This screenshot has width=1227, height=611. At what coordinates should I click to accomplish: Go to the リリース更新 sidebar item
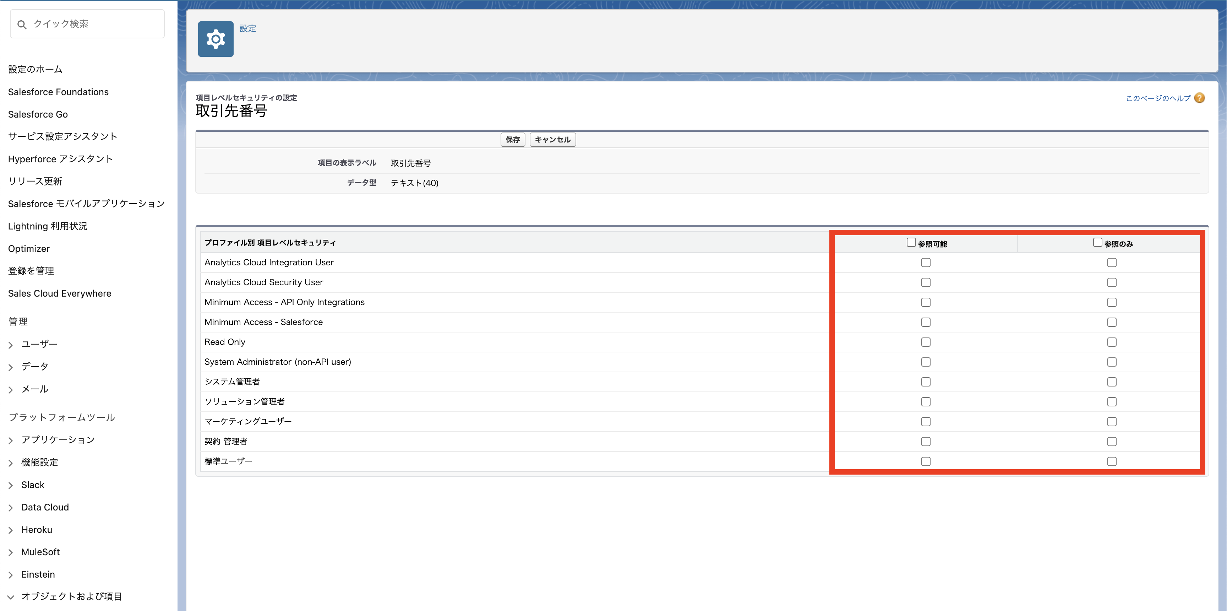pos(35,181)
